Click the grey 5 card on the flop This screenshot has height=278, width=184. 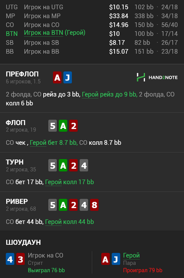click(52, 126)
